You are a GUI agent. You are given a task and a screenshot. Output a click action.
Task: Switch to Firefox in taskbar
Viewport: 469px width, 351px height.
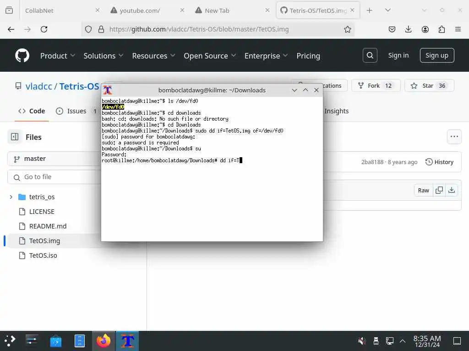click(x=104, y=341)
